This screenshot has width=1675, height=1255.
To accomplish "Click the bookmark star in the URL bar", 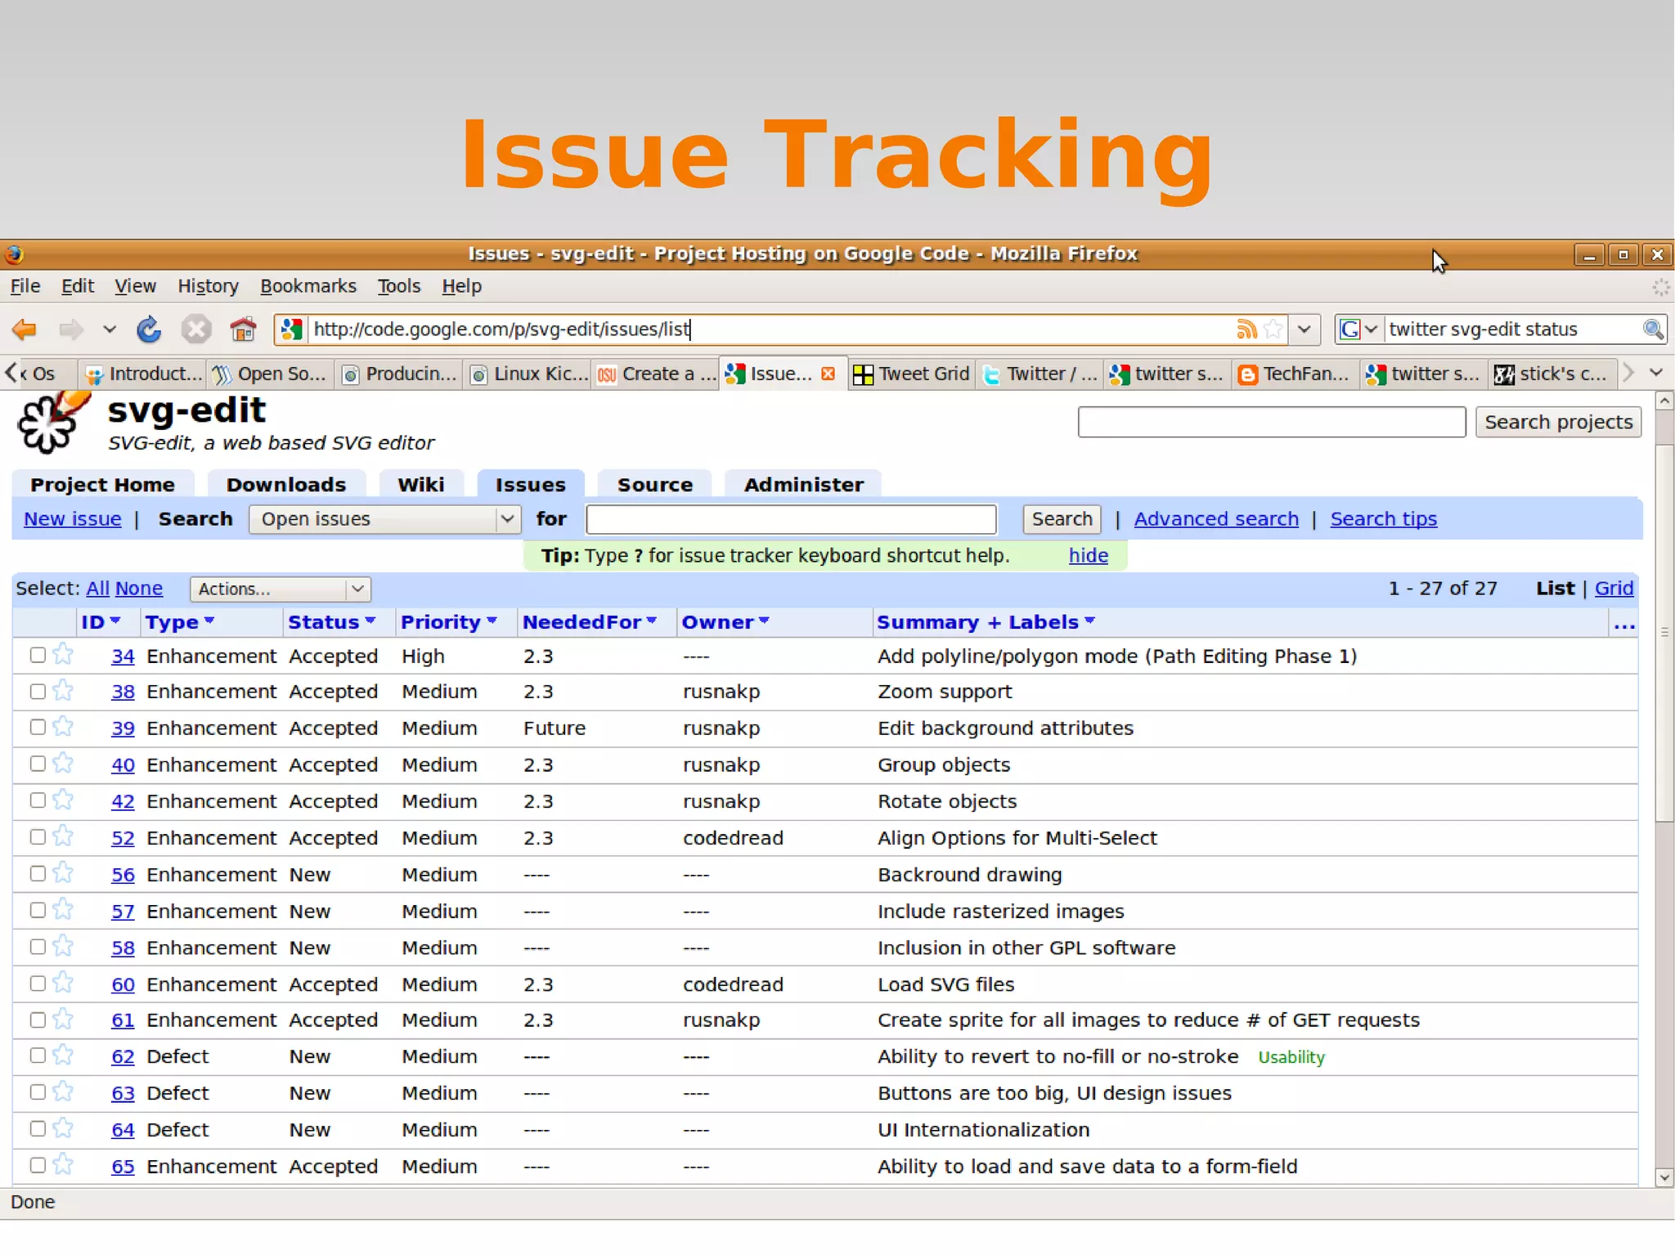I will (1273, 329).
